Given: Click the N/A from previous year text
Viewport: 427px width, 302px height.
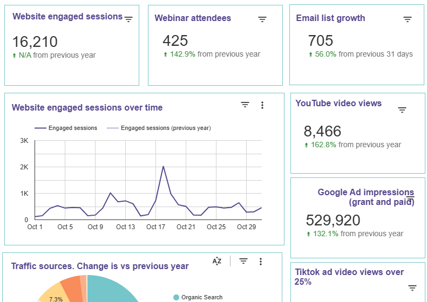Looking at the screenshot, I should [57, 55].
